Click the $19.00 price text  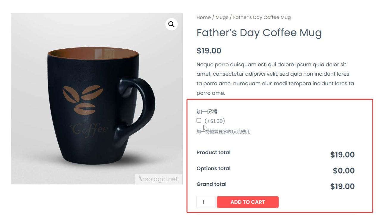coord(208,50)
